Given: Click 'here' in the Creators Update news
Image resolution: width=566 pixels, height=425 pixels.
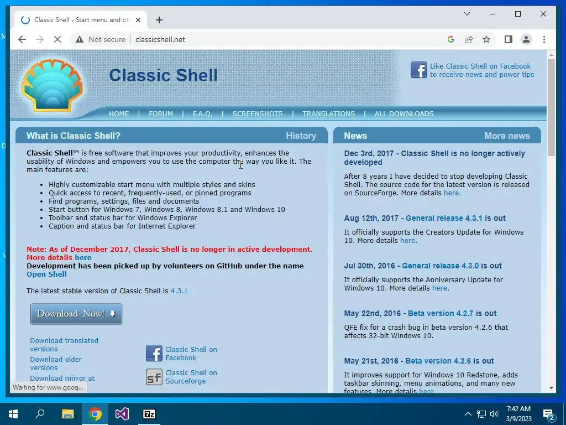Looking at the screenshot, I should (x=408, y=241).
